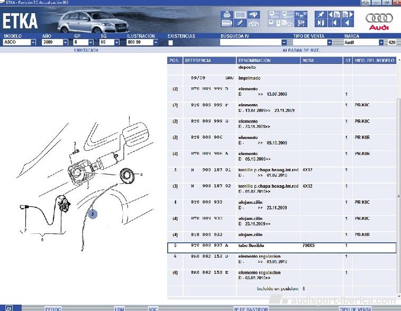Click the list-print icon below the printer
Viewport: 401px width, 311px height.
(x=227, y=23)
